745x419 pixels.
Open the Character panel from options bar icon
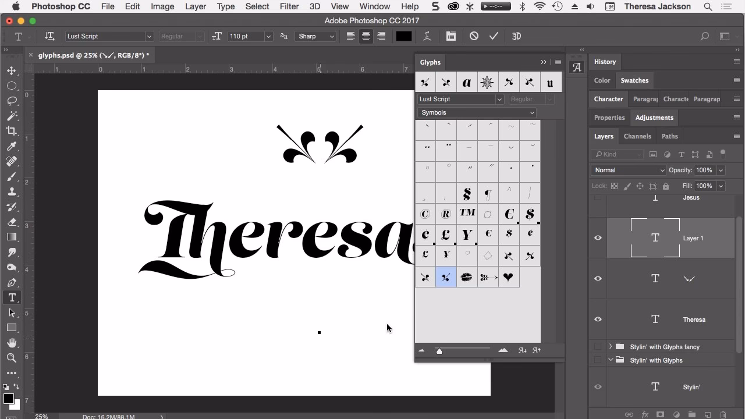pyautogui.click(x=451, y=36)
